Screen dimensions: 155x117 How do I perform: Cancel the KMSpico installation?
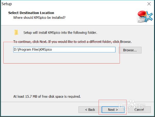coord(139,110)
